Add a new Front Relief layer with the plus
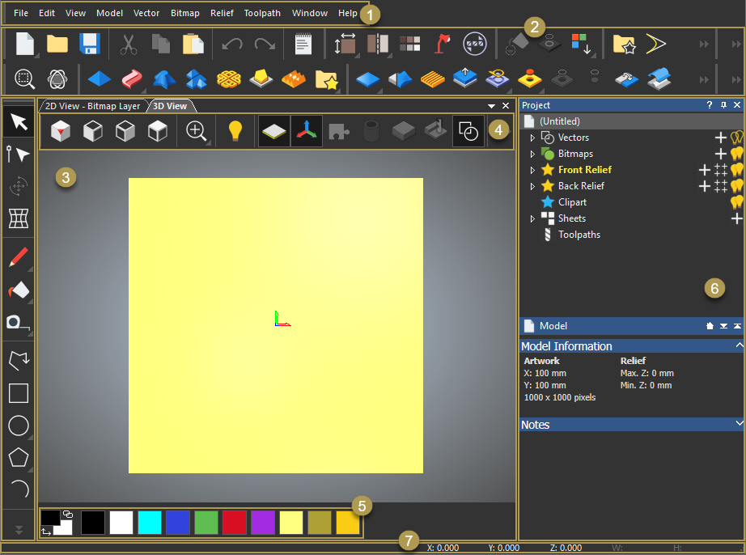The width and height of the screenshot is (746, 555). click(704, 170)
